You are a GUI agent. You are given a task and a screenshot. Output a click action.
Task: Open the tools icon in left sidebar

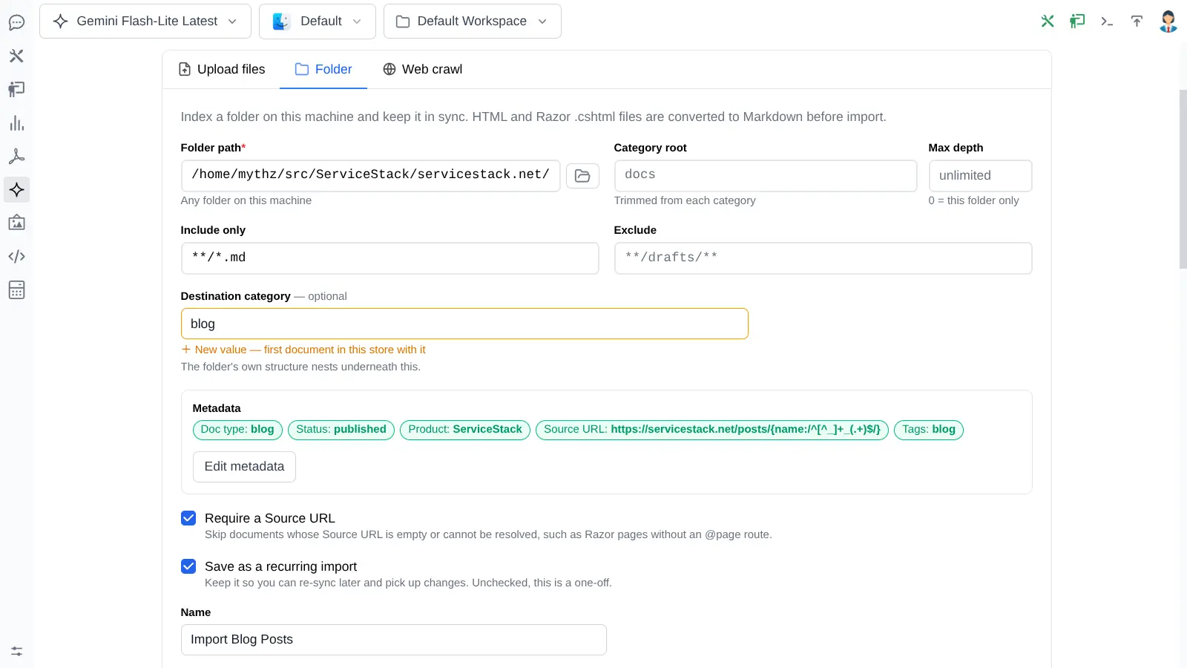point(16,56)
